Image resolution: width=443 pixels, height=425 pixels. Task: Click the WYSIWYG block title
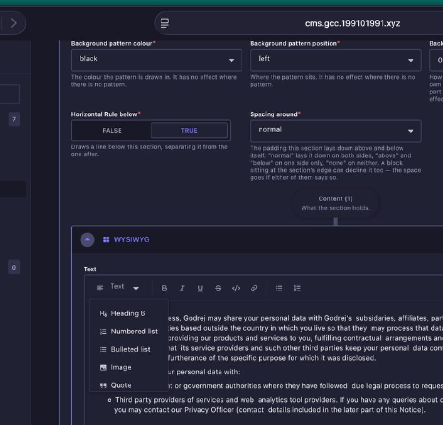[x=131, y=239]
